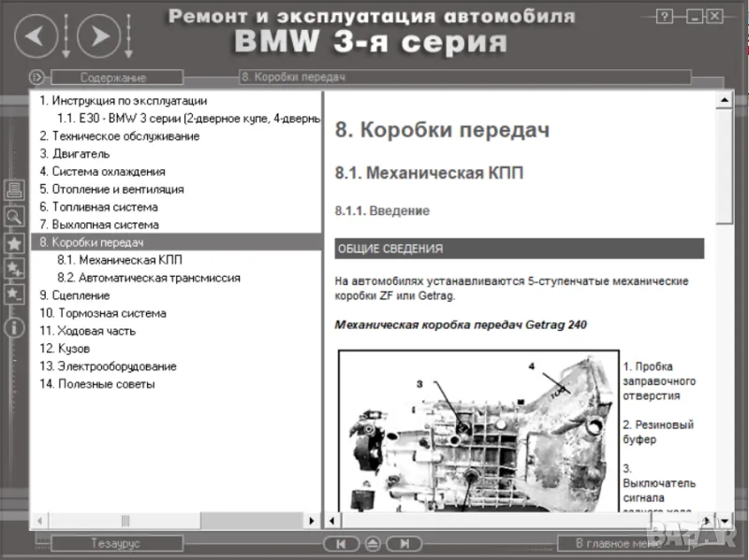This screenshot has width=749, height=560.
Task: Open the info icon in sidebar
Action: (x=14, y=327)
